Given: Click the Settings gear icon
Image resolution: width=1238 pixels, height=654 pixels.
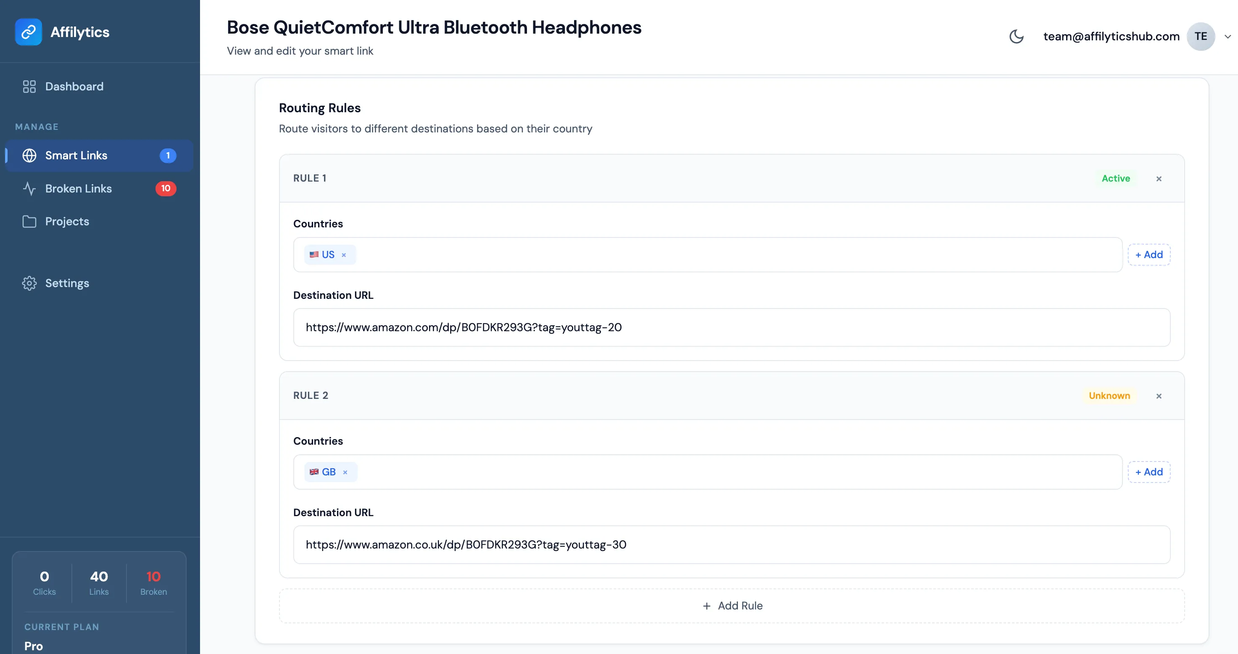Looking at the screenshot, I should [x=29, y=284].
